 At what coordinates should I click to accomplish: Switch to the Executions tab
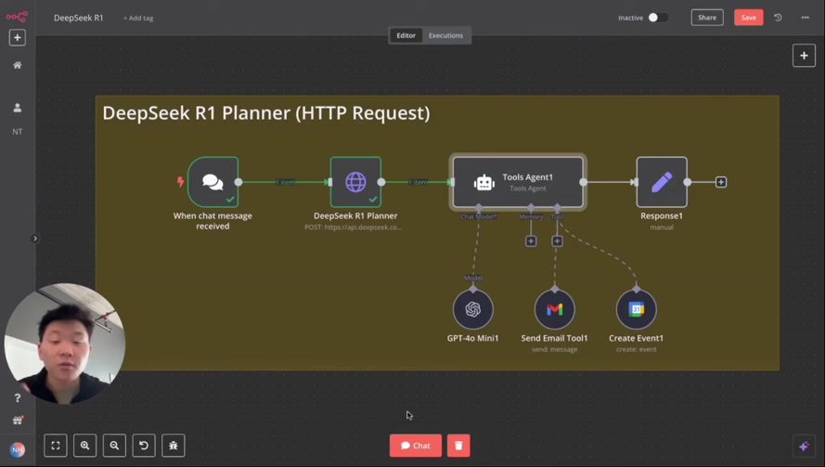click(445, 35)
